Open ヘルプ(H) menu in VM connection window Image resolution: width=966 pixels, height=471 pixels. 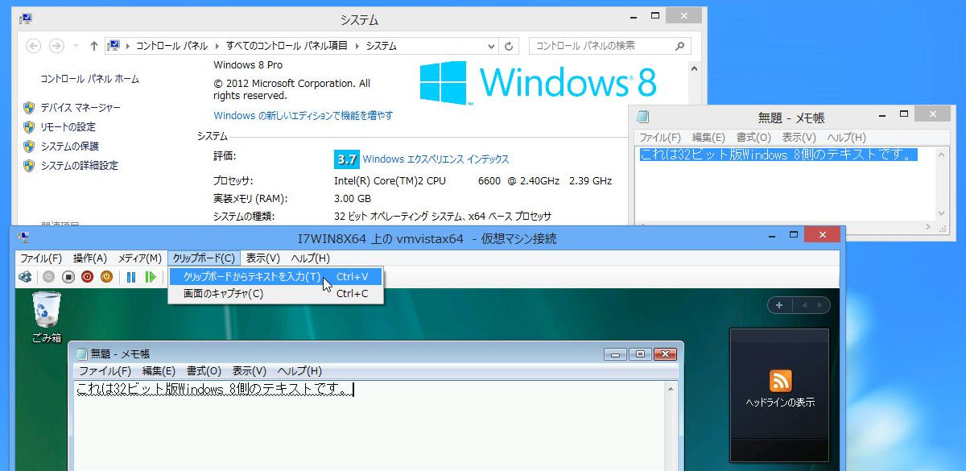(x=310, y=258)
